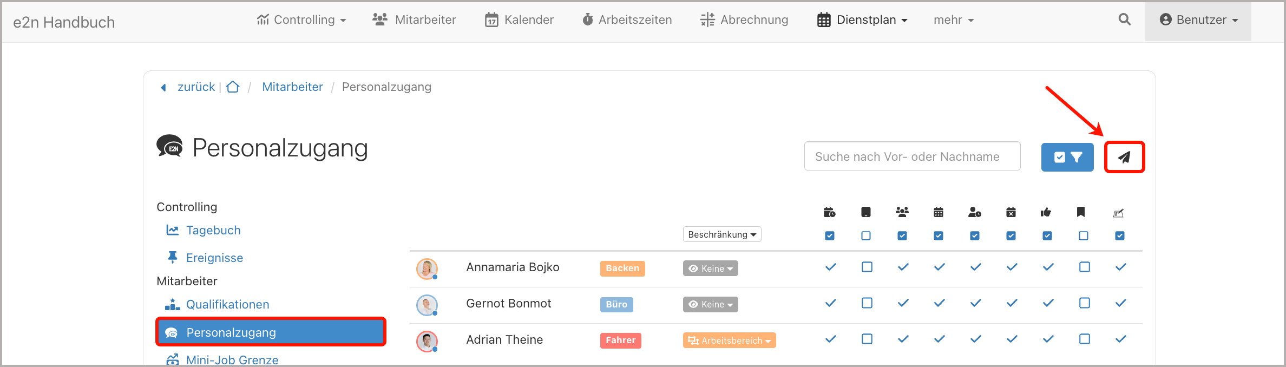Select the tablet device column icon
Screen dimensions: 1286x367
pyautogui.click(x=866, y=212)
